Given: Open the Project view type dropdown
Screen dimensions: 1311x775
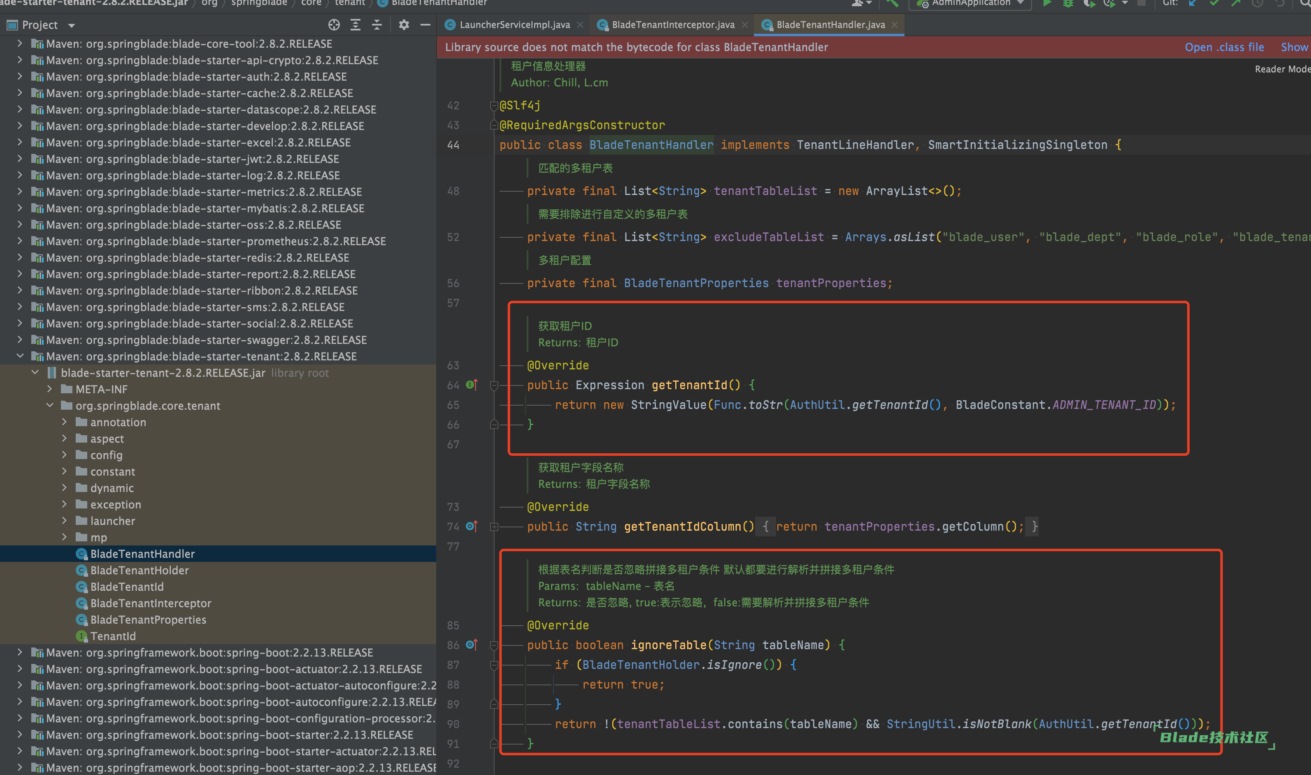Looking at the screenshot, I should tap(72, 25).
